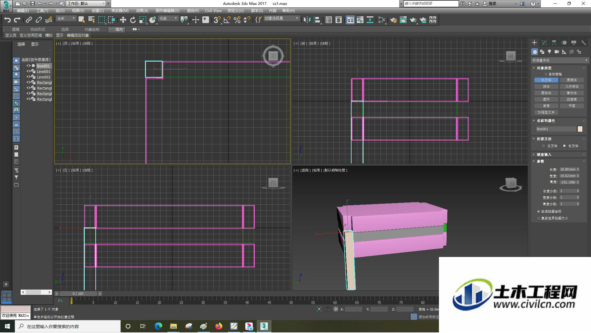This screenshot has height=333, width=591.
Task: Activate the Select and Rotate tool
Action: tap(133, 20)
